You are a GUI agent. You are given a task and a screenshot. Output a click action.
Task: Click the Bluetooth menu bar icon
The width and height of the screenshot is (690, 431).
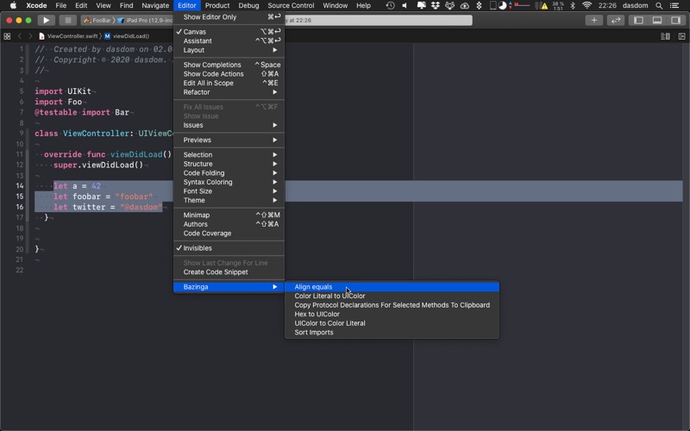pyautogui.click(x=573, y=5)
